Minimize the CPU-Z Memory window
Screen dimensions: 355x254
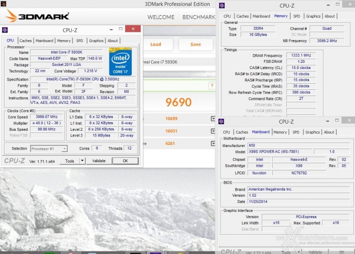point(328,5)
